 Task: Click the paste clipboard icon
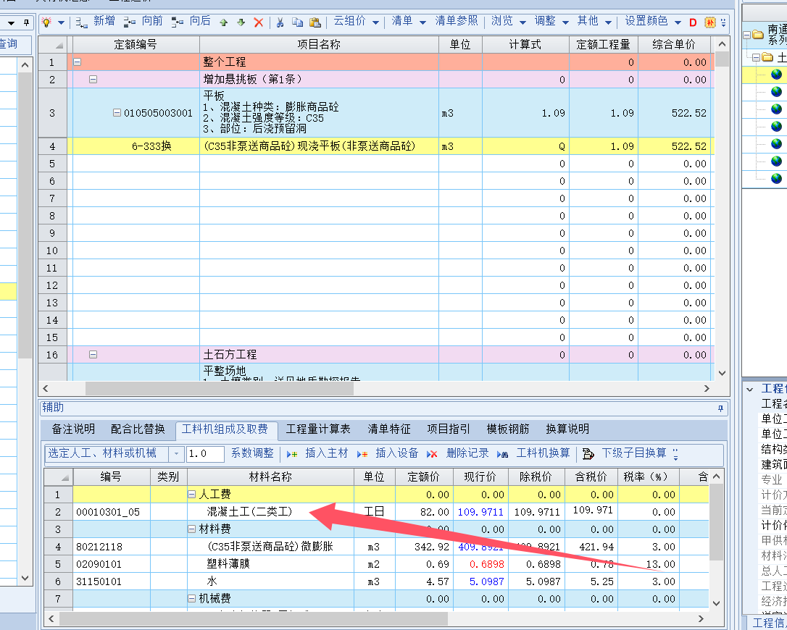click(x=315, y=22)
